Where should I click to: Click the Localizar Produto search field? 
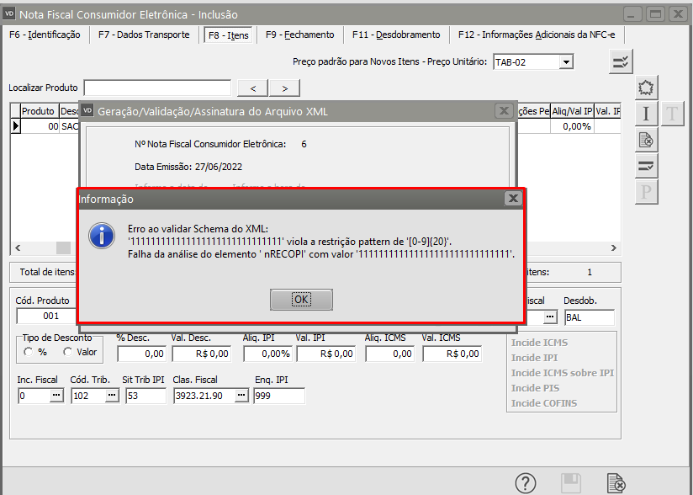157,88
